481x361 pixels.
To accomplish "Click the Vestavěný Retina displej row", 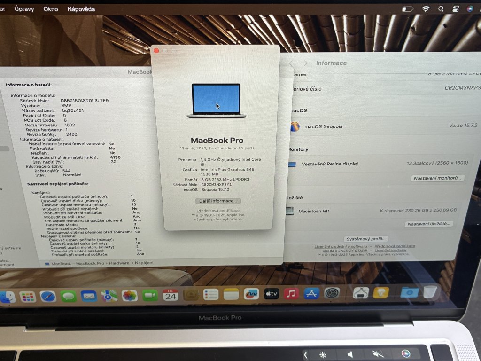I will (x=380, y=164).
